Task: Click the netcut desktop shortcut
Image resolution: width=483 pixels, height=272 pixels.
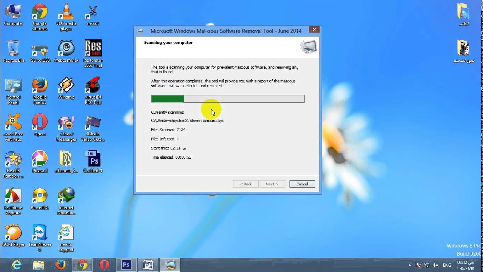Action: click(x=93, y=15)
